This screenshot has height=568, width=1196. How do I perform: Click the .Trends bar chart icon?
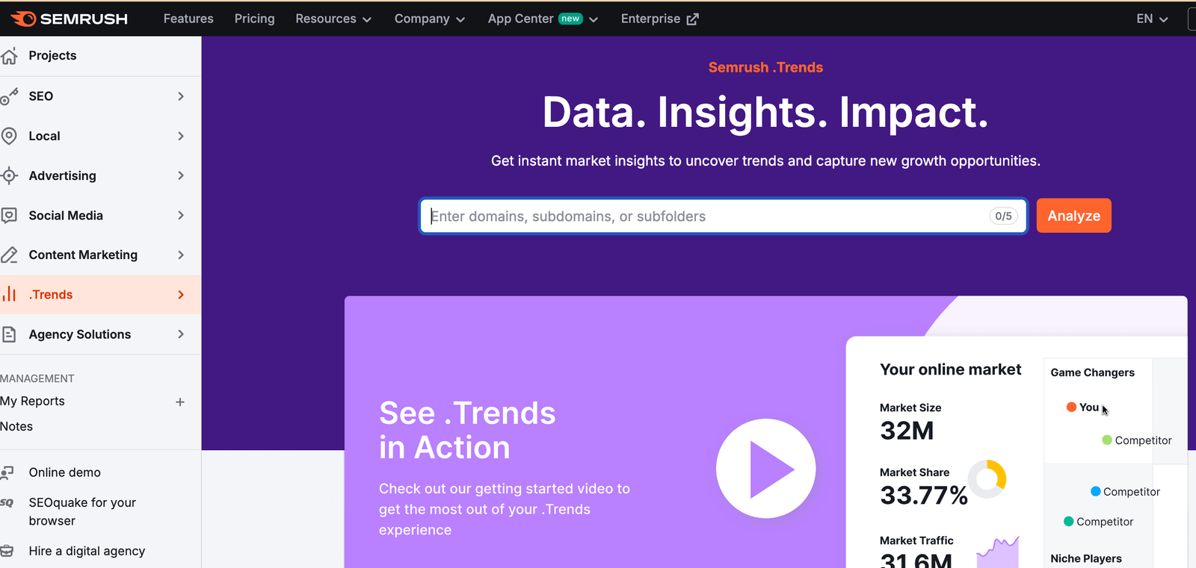point(9,294)
